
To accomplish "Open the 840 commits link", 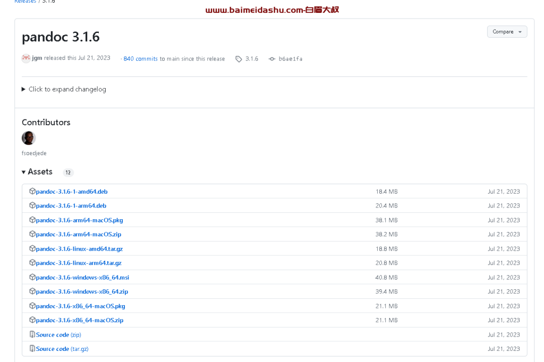I will (140, 58).
